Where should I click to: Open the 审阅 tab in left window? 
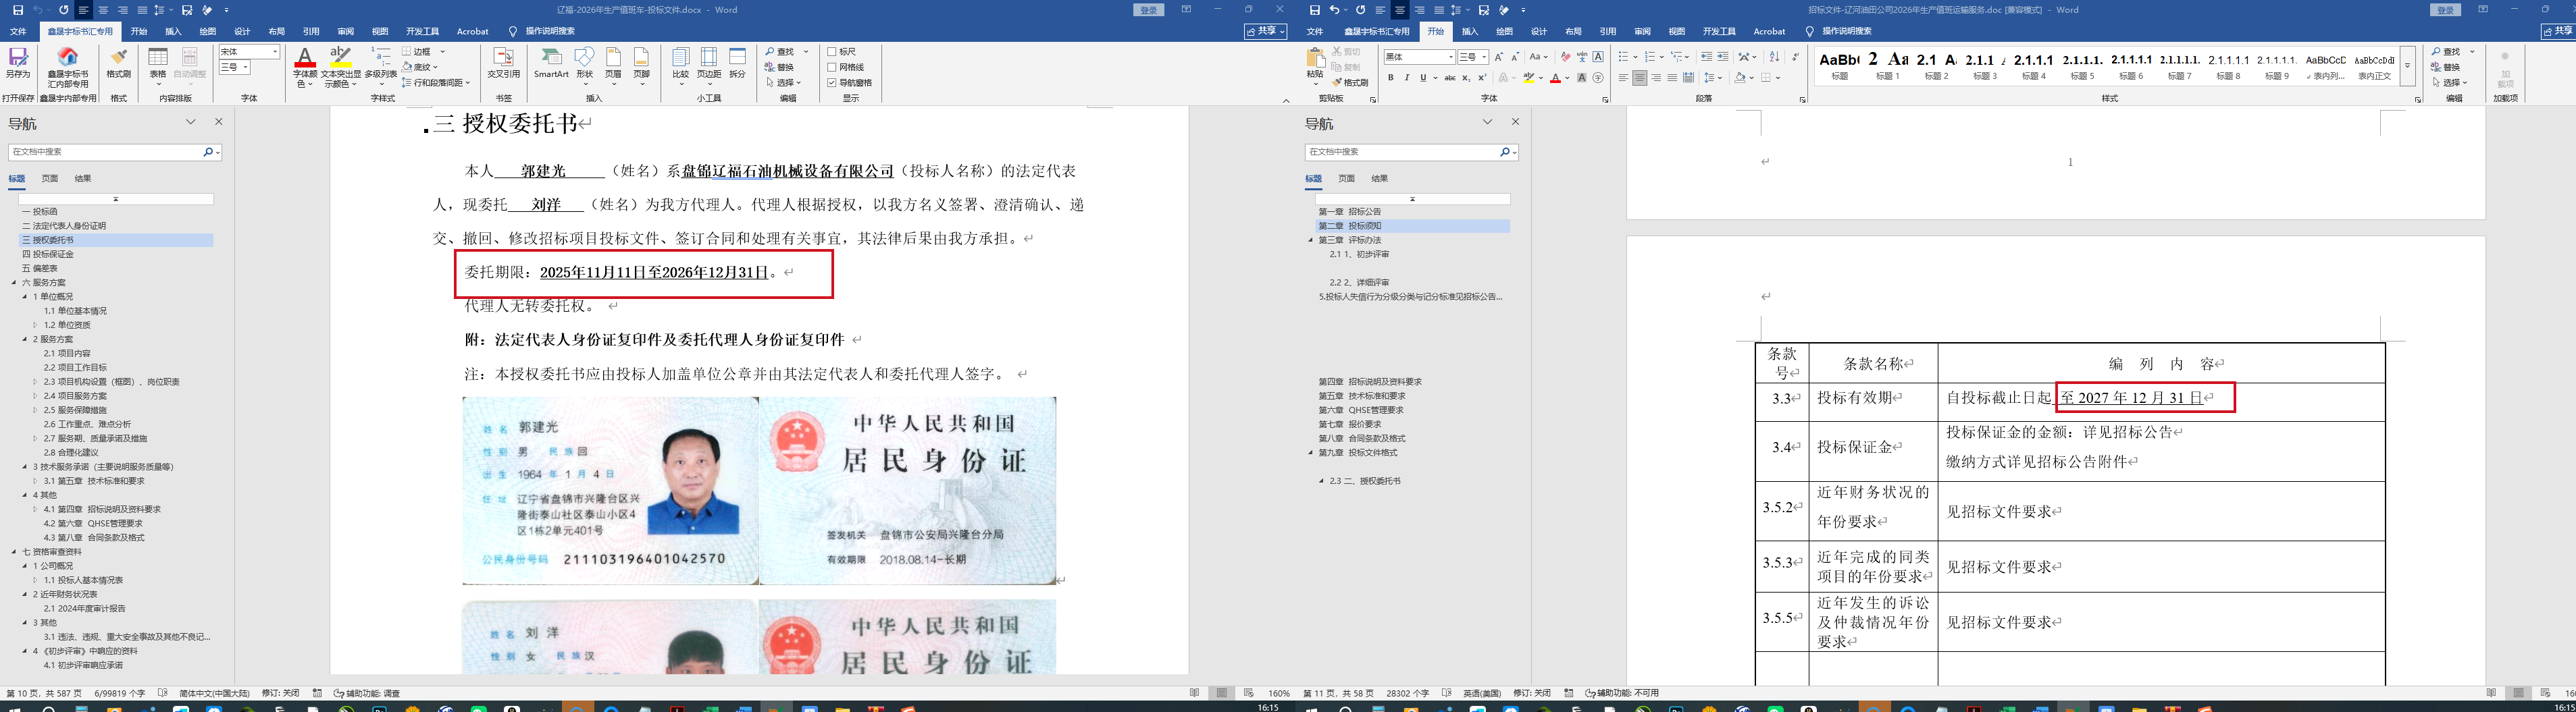coord(345,32)
